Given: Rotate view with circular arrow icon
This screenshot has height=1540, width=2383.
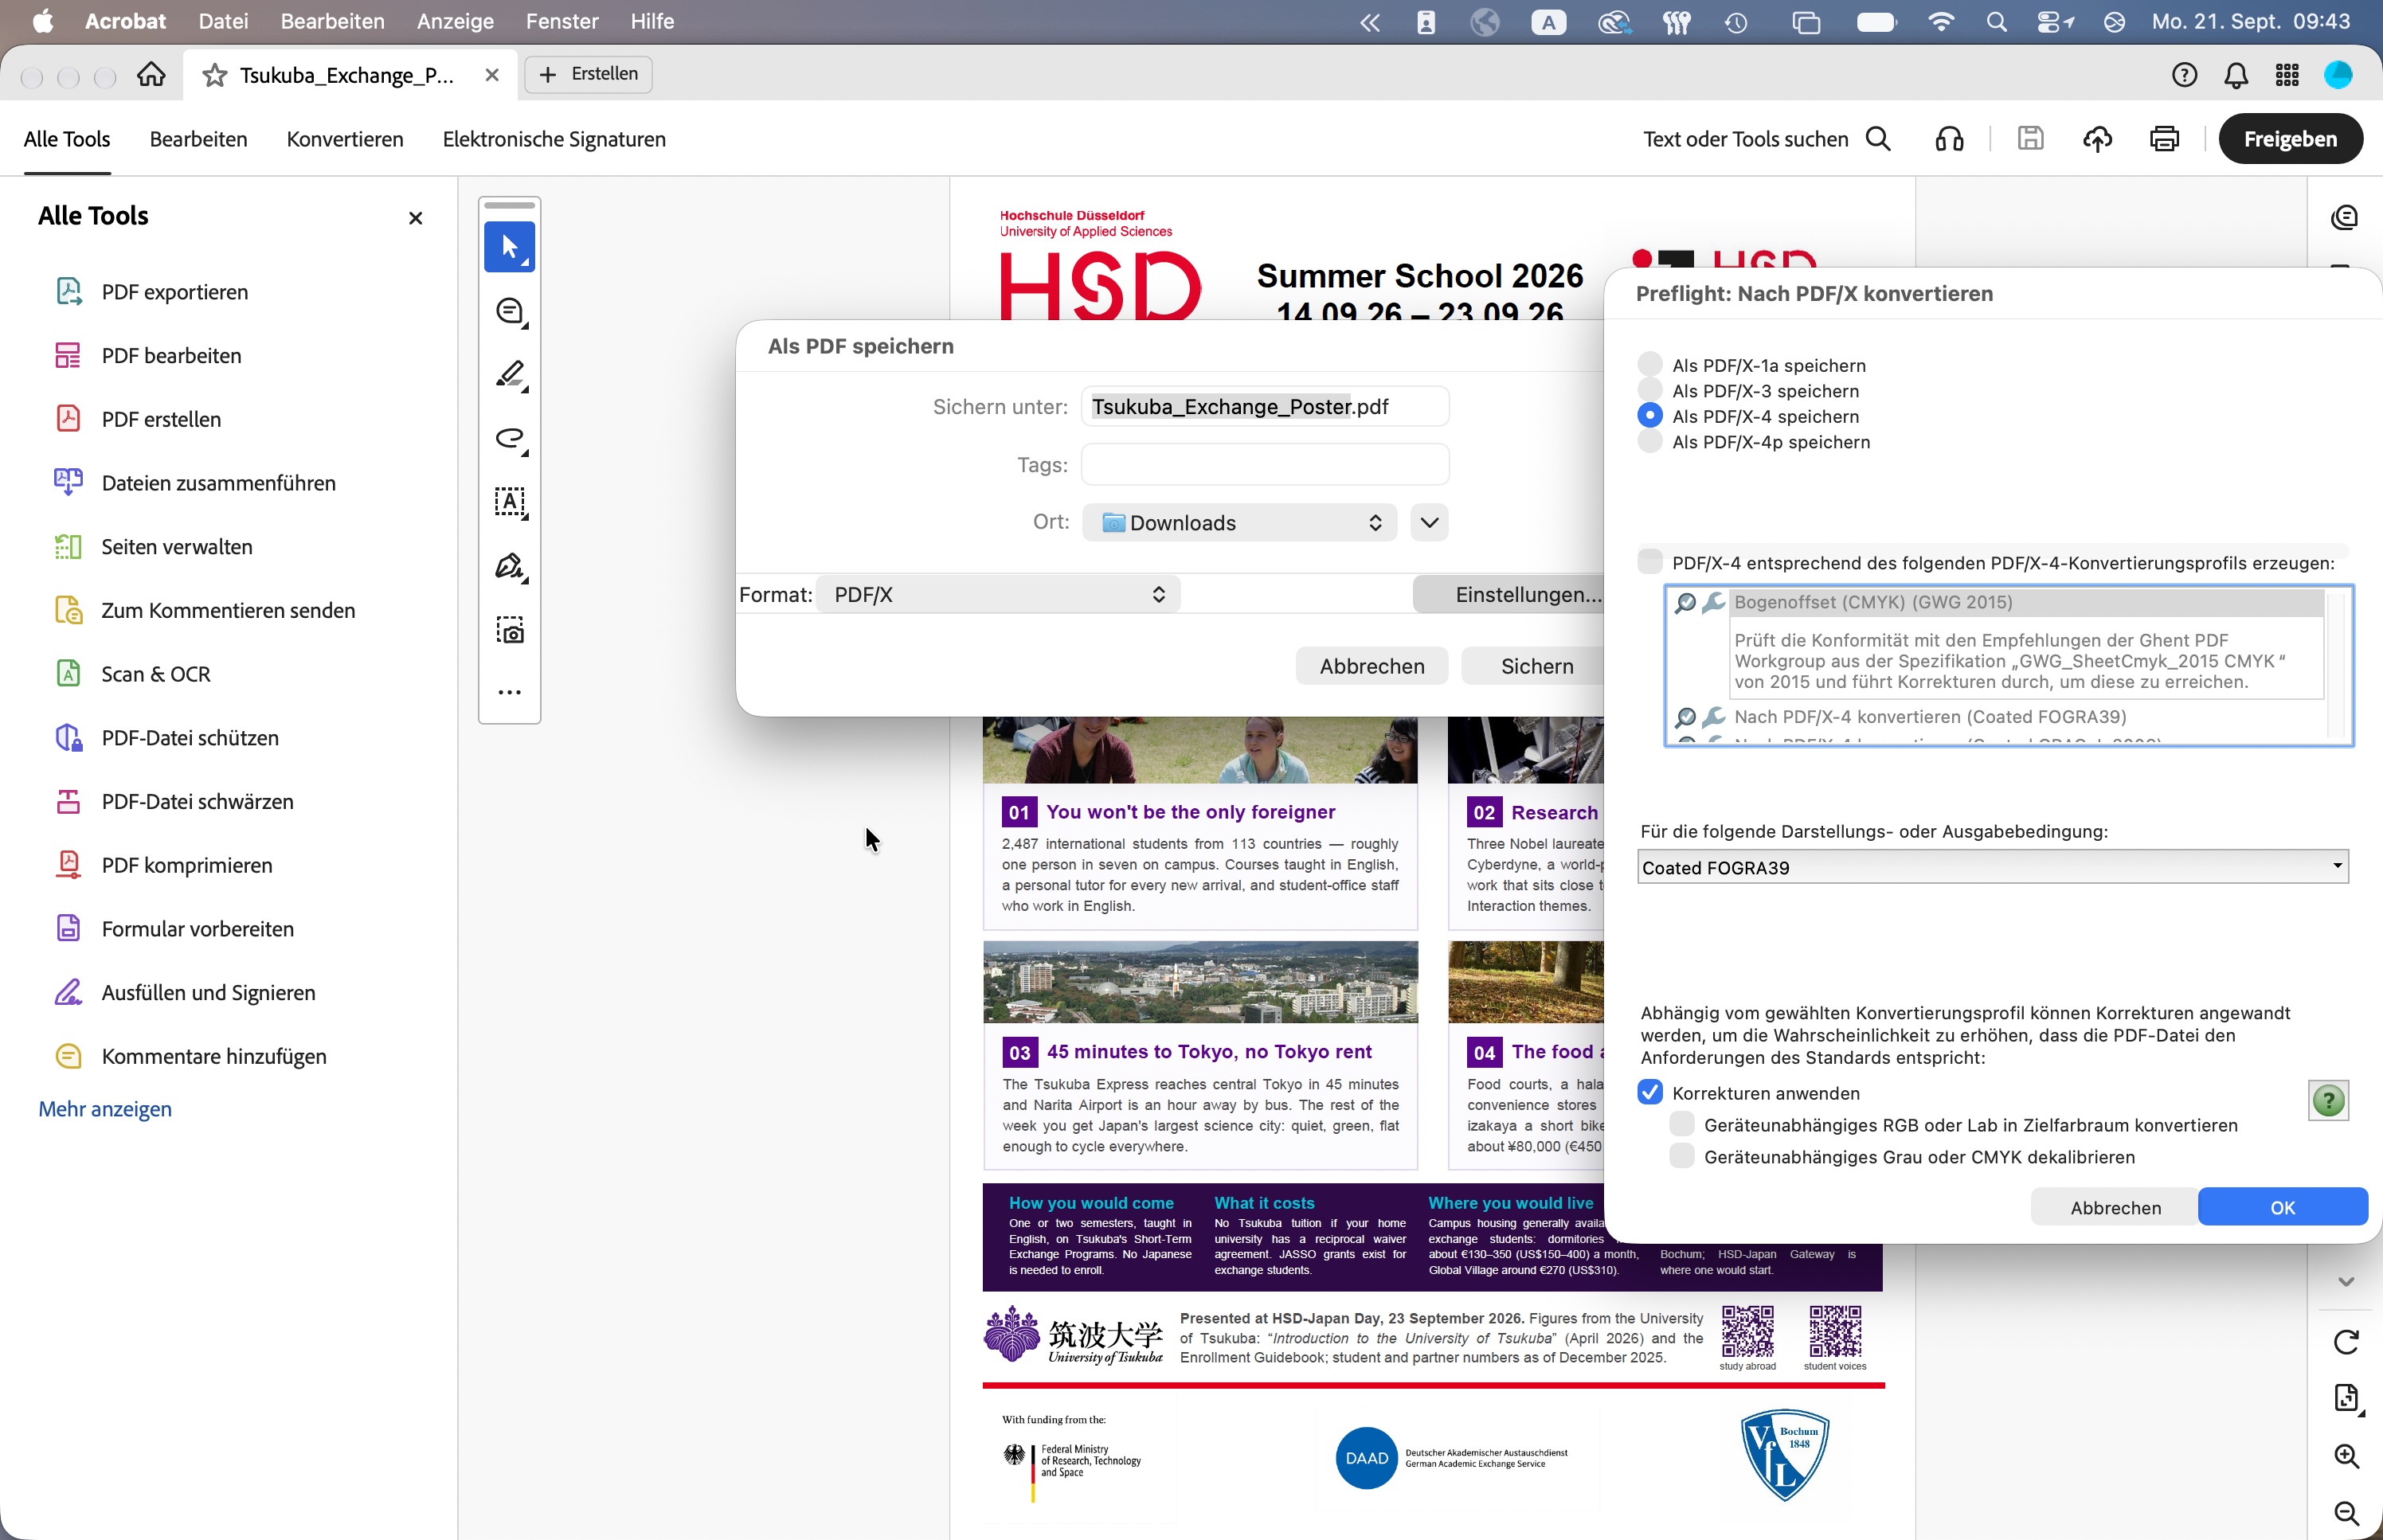Looking at the screenshot, I should click(2346, 1342).
